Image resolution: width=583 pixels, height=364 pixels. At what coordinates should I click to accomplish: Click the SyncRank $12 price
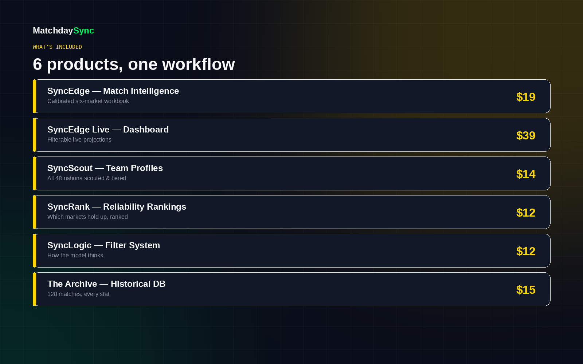pos(526,213)
